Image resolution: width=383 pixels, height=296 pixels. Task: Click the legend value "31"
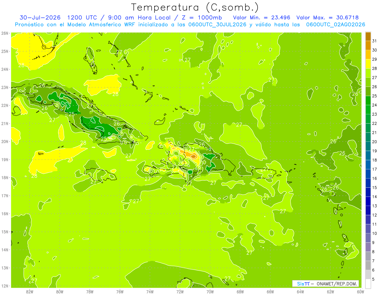coord(375,41)
